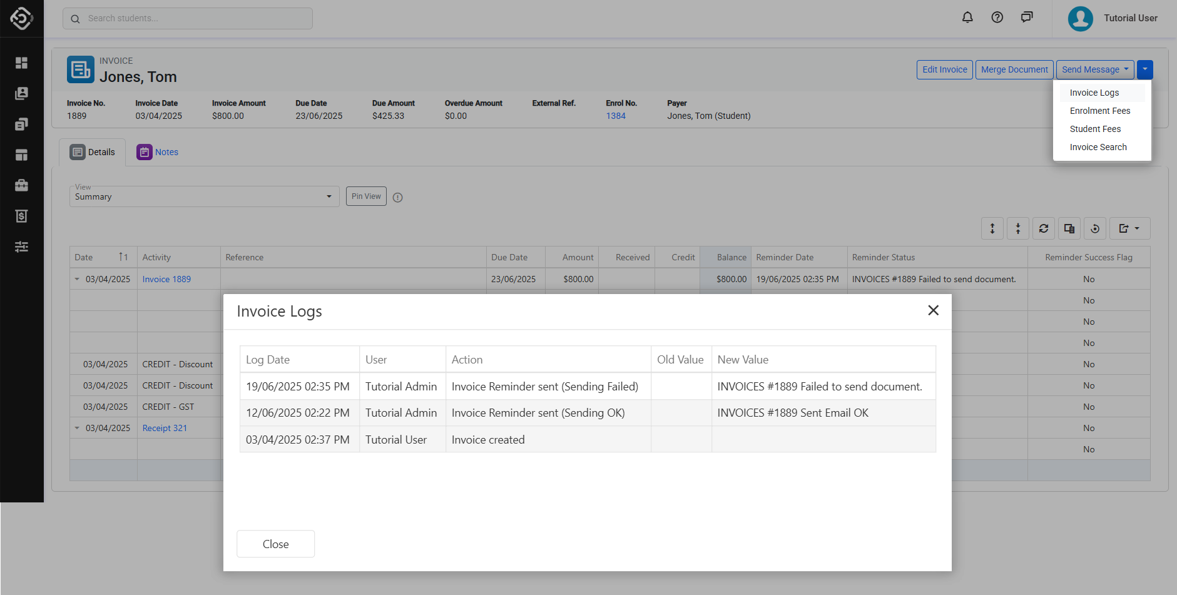Click the Search students input field
The image size is (1177, 595).
pos(188,19)
